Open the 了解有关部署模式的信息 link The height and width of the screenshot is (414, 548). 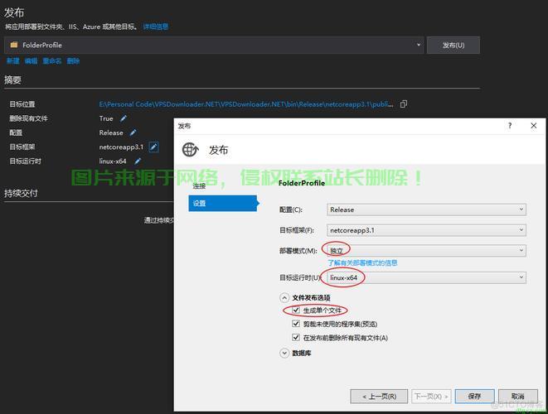tap(362, 263)
